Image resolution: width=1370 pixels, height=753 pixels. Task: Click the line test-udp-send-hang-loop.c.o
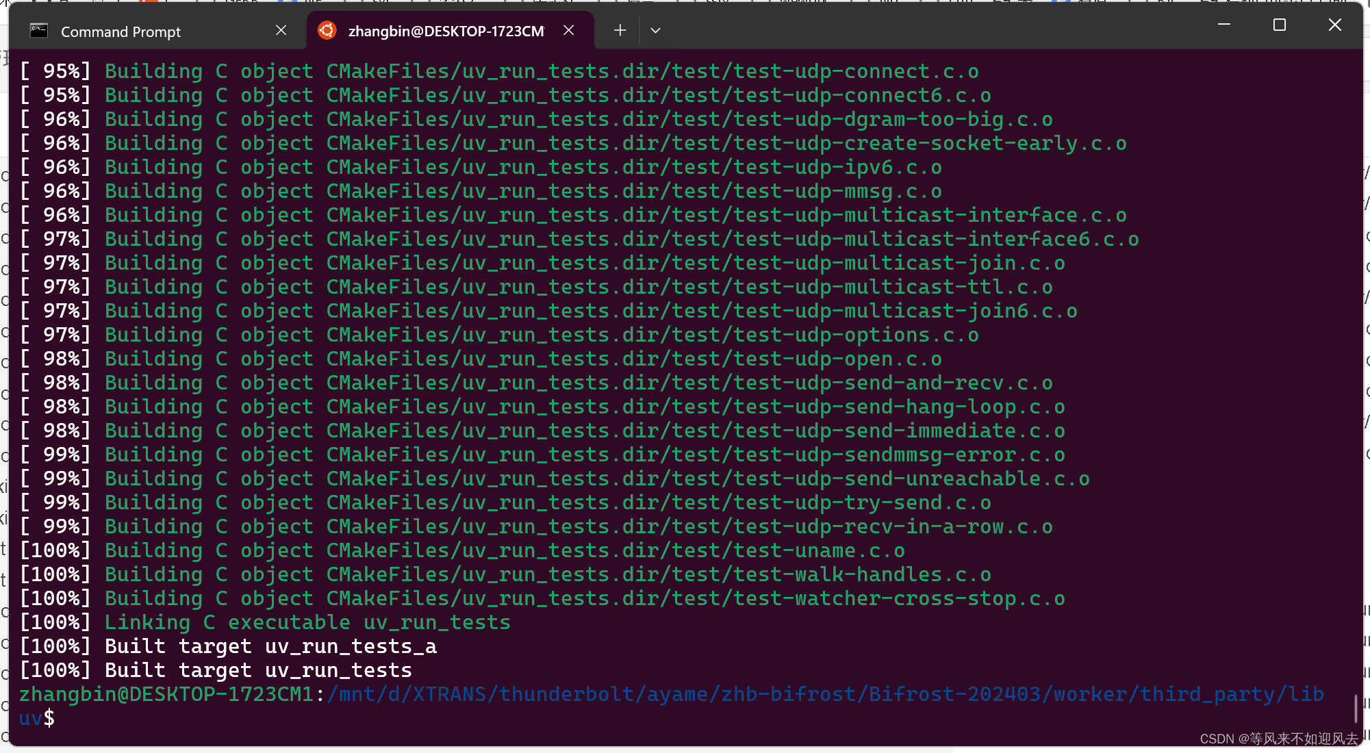coord(542,407)
